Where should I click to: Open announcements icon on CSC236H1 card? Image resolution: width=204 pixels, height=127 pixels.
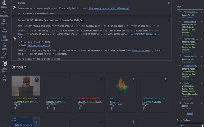[80, 108]
